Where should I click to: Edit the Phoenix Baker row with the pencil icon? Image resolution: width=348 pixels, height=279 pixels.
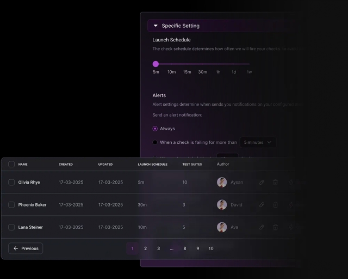262,205
